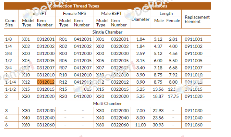Click diameter value 7.00

(141, 111)
